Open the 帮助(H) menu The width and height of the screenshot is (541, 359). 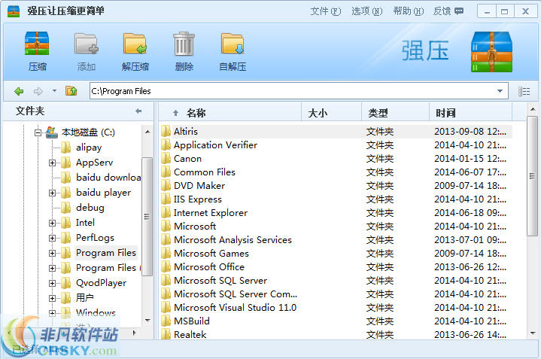click(408, 11)
